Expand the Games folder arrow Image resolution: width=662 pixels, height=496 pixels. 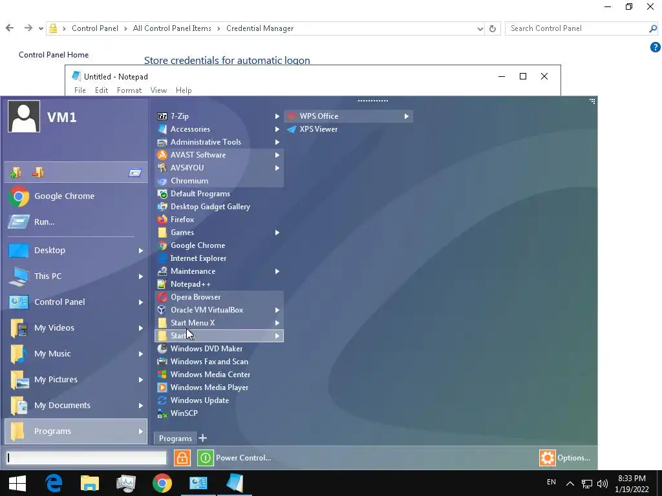277,232
